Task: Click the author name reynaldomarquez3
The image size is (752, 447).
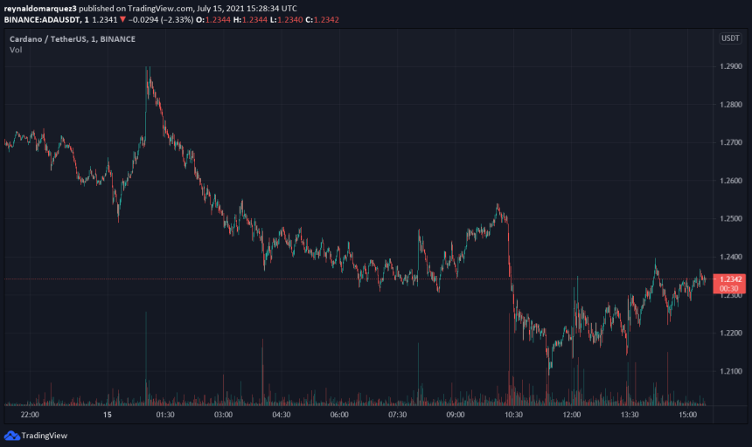Action: click(x=40, y=9)
